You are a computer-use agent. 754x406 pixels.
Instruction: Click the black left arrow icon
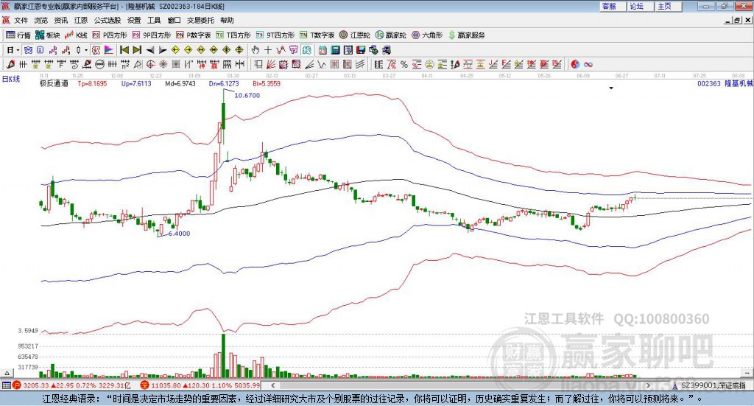point(150,50)
